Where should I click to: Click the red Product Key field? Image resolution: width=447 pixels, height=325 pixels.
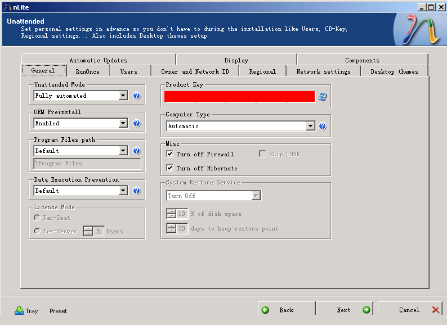(239, 97)
